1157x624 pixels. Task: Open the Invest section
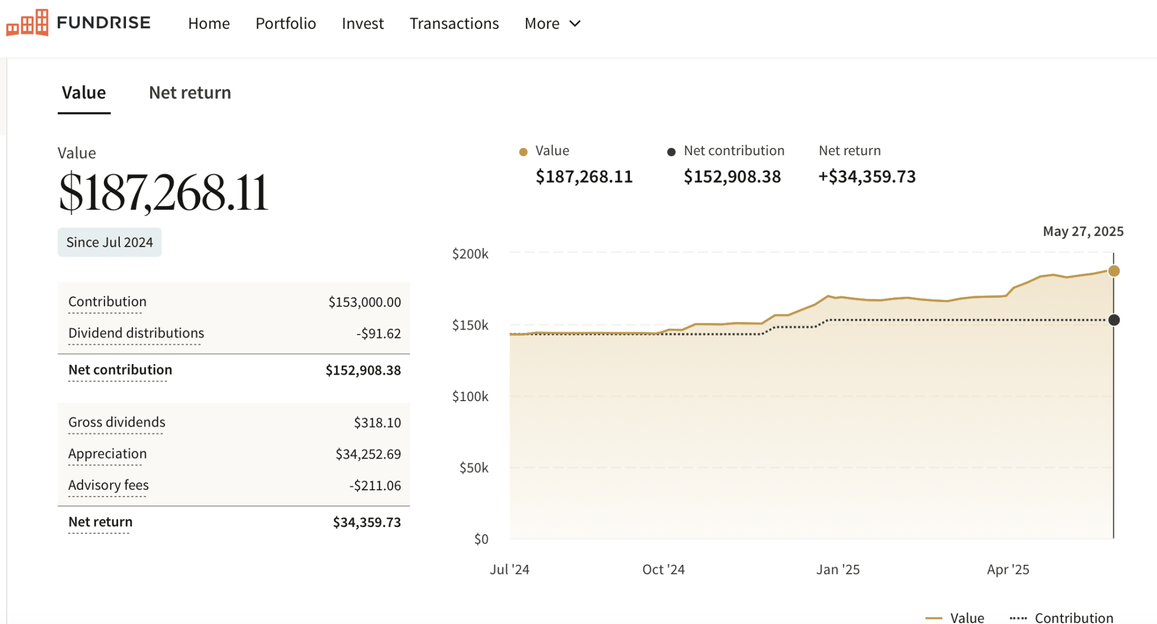click(x=362, y=24)
